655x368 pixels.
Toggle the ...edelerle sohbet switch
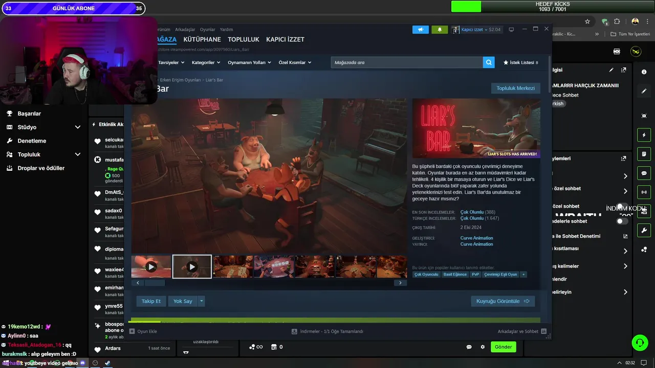[x=622, y=221]
